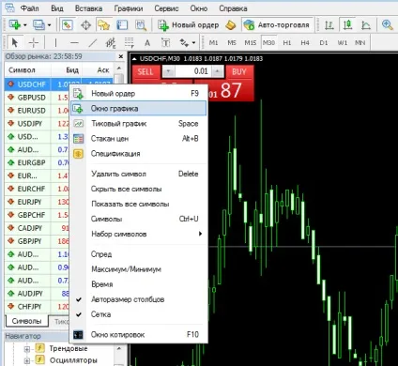Toggle the Terminal panel icon

(x=122, y=24)
